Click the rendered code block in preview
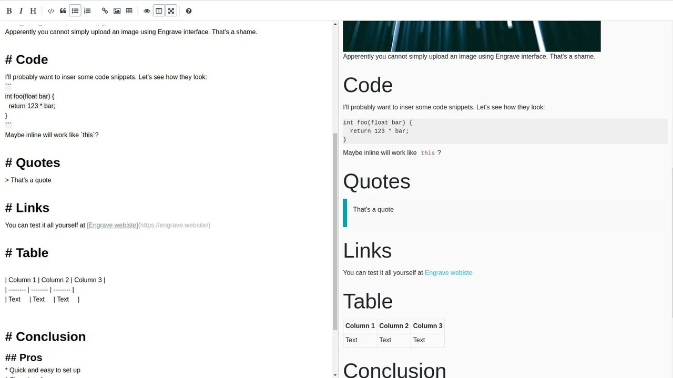The image size is (673, 378). 505,131
